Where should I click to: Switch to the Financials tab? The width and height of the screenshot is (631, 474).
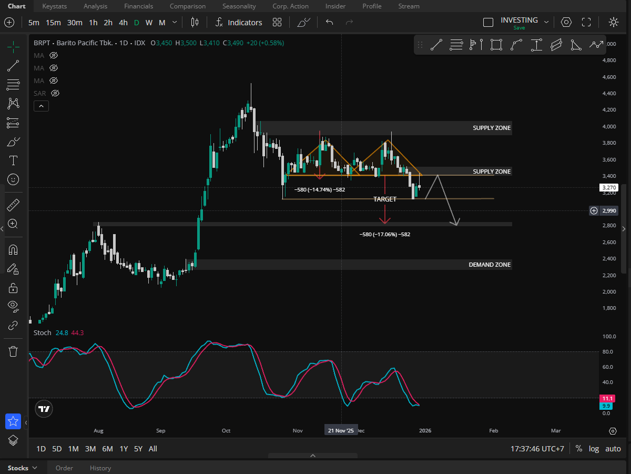point(138,6)
